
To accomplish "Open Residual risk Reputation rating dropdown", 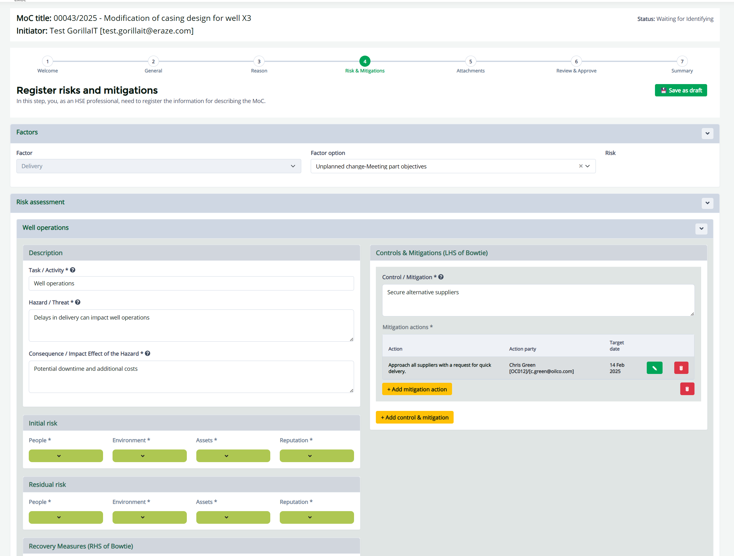I will click(x=316, y=517).
